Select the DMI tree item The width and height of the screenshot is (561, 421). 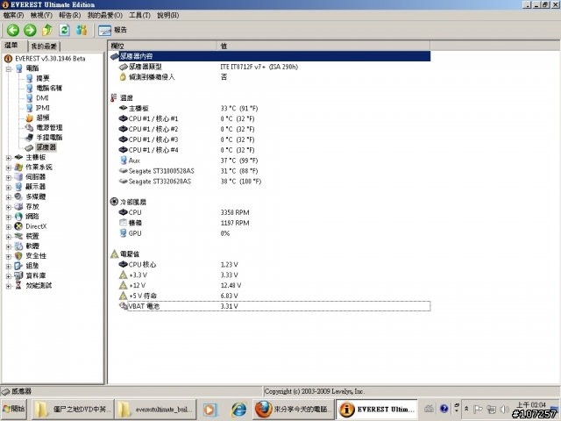point(42,97)
